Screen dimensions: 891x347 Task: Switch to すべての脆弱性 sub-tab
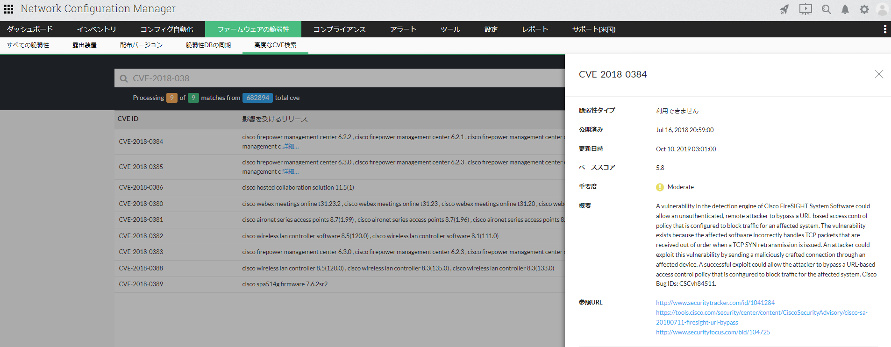click(x=28, y=45)
